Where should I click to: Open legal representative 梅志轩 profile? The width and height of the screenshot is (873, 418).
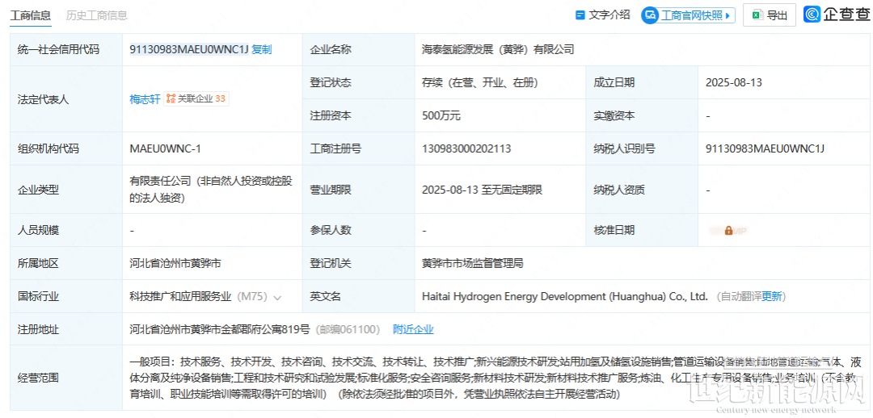145,99
